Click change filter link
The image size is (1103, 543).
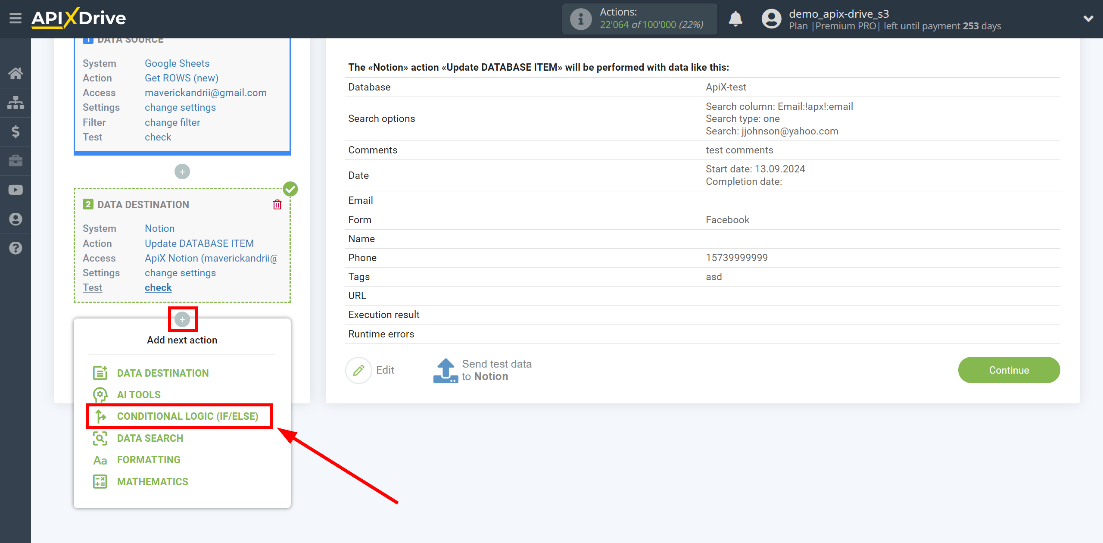point(172,122)
